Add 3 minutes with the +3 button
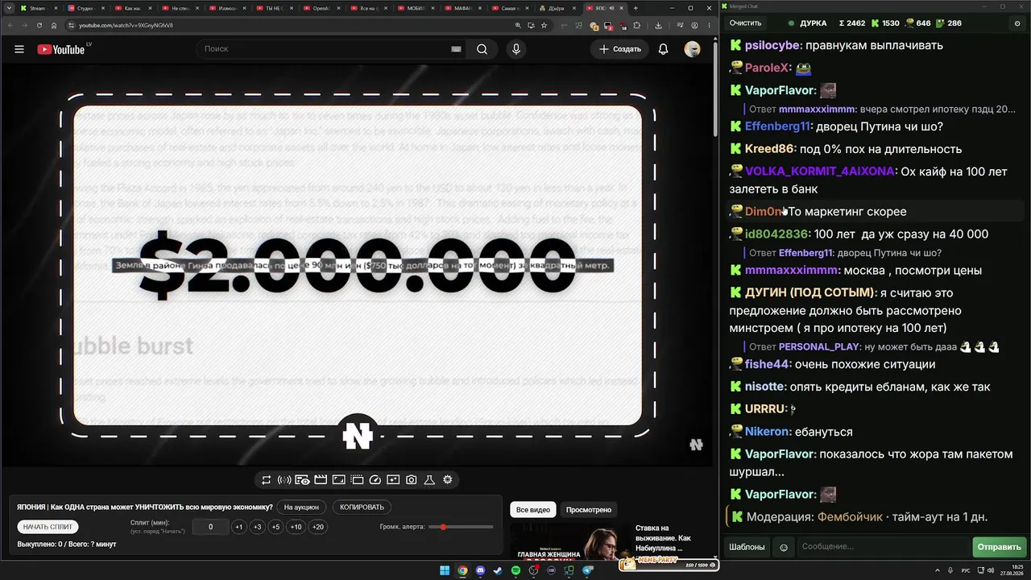Image resolution: width=1031 pixels, height=580 pixels. click(257, 527)
